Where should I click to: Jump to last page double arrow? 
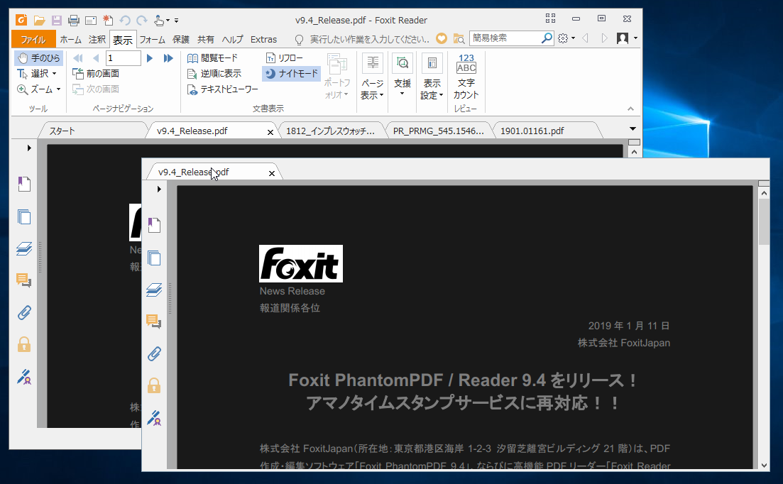168,58
